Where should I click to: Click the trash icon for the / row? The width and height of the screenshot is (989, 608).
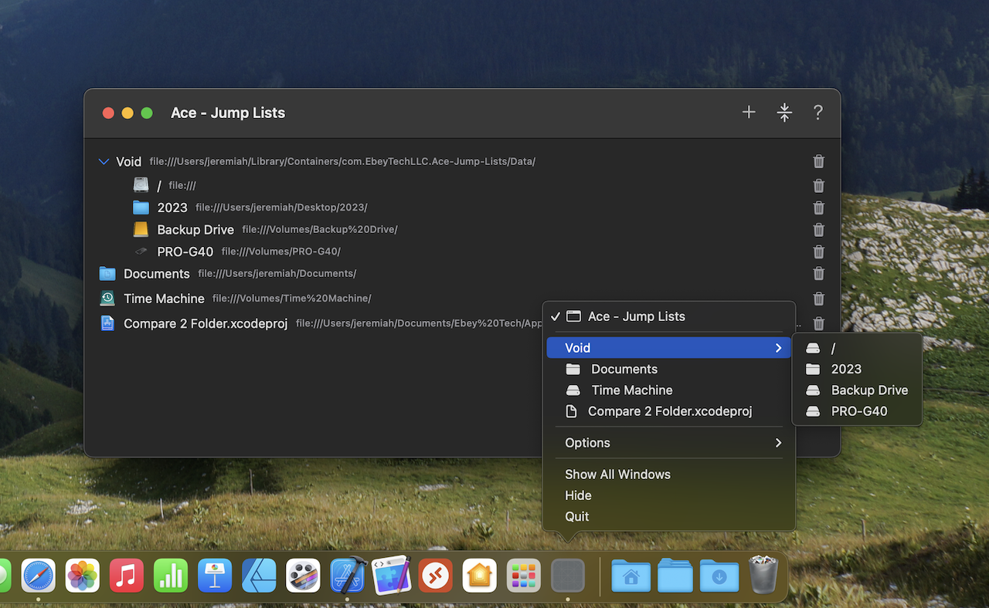click(819, 185)
